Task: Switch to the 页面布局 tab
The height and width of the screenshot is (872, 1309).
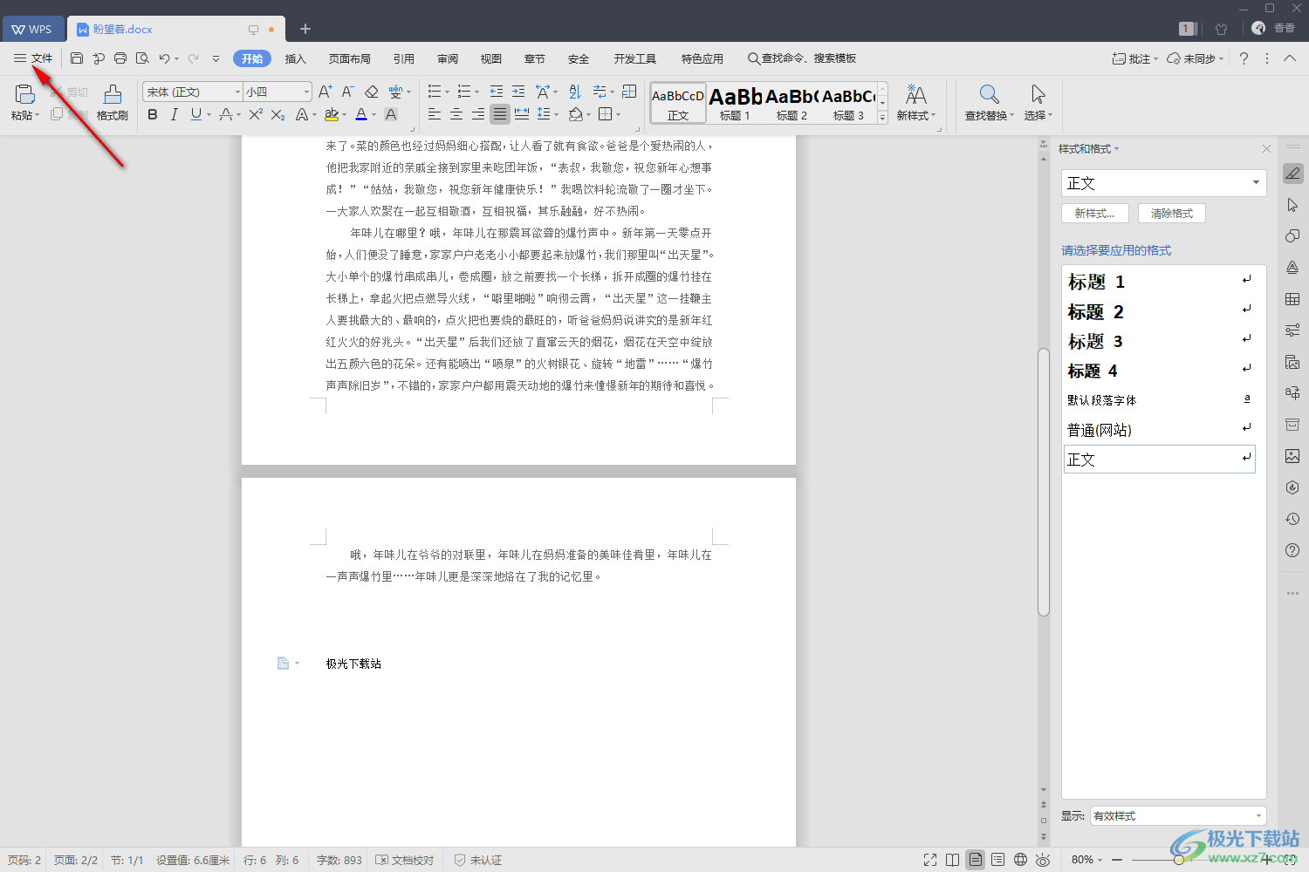Action: click(x=350, y=58)
